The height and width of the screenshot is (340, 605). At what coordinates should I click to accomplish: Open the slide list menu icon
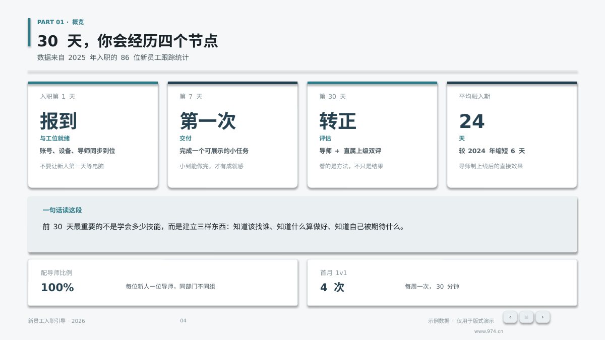click(x=526, y=317)
